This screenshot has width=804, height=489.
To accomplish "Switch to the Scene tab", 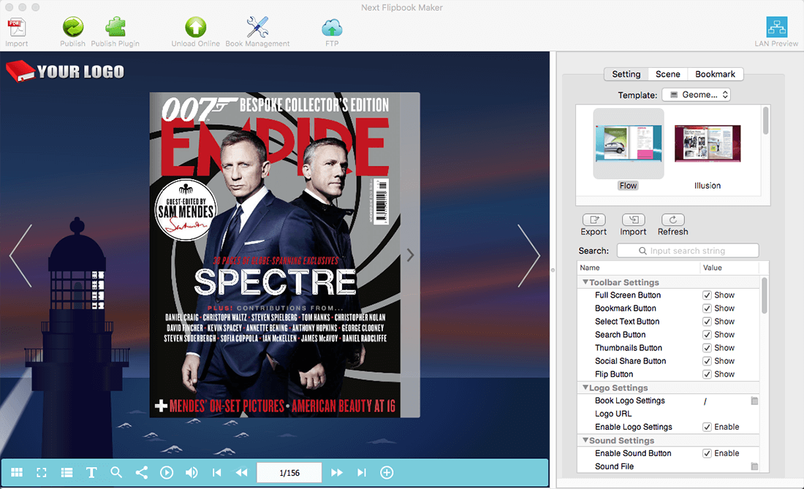I will (x=667, y=75).
